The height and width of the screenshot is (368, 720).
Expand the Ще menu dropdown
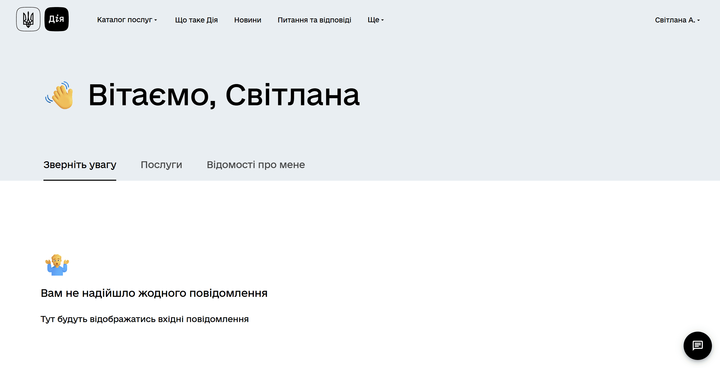[x=373, y=20]
